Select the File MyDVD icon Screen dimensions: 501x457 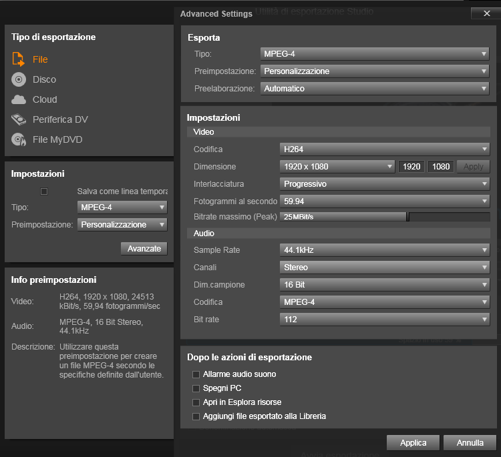tap(19, 139)
